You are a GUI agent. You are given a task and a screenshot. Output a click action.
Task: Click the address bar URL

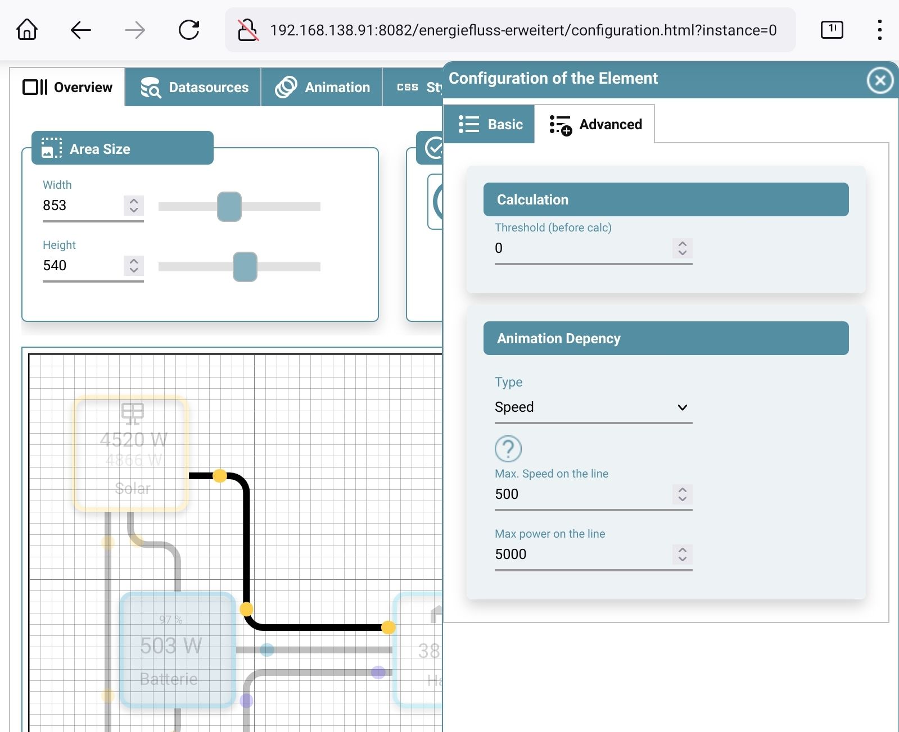523,30
